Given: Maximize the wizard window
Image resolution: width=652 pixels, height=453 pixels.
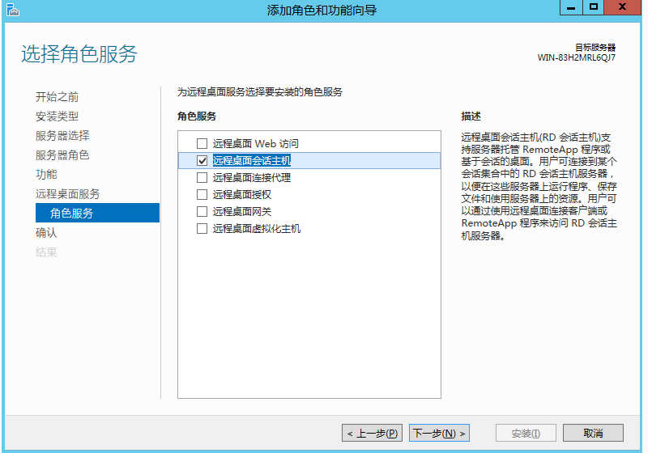Looking at the screenshot, I should coord(594,7).
